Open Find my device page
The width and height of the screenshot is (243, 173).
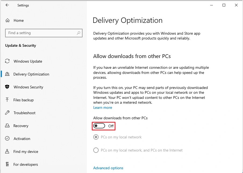pos(26,152)
